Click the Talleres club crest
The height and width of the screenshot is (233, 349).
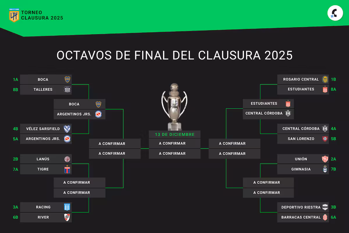pos(67,89)
